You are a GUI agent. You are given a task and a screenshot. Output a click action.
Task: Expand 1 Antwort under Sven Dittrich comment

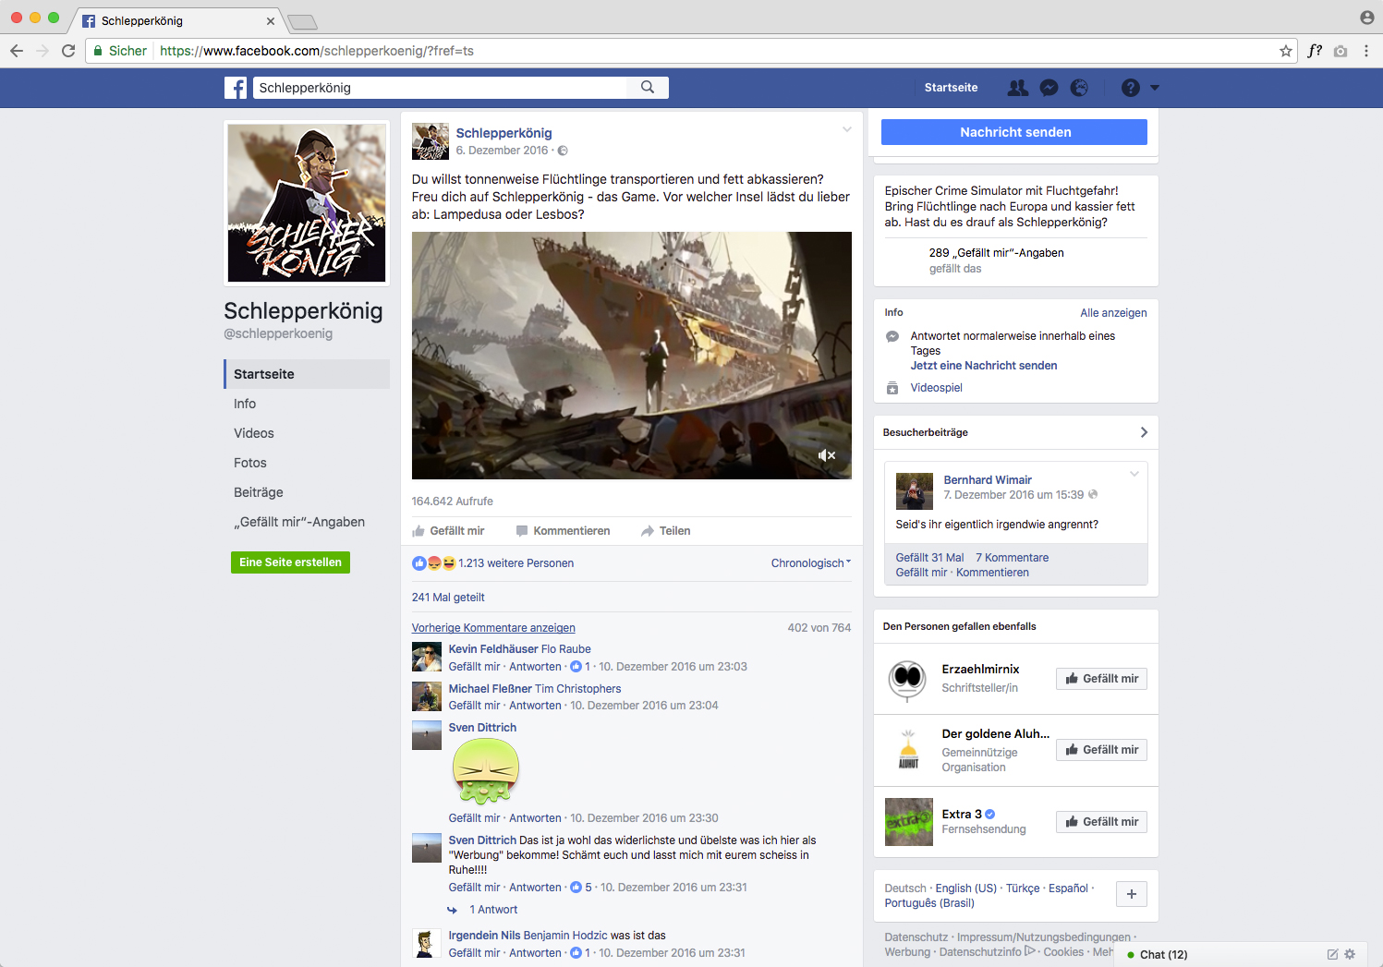tap(493, 910)
